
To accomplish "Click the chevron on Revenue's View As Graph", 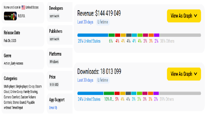I will click(195, 16).
